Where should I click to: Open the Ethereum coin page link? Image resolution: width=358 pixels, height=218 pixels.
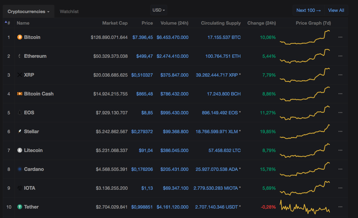point(35,56)
